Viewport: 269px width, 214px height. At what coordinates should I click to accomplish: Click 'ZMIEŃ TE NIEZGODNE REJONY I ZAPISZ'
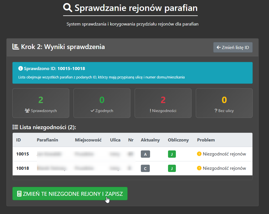[x=70, y=194]
